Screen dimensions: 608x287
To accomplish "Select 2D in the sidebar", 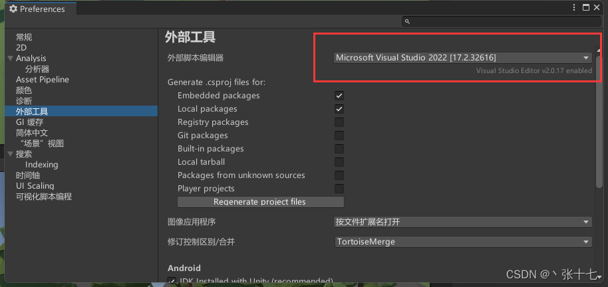I will point(21,48).
